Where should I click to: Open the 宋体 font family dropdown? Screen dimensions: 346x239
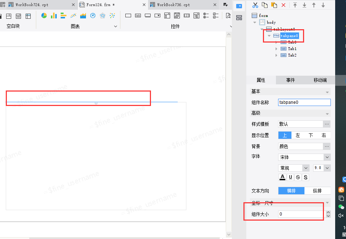(327, 157)
